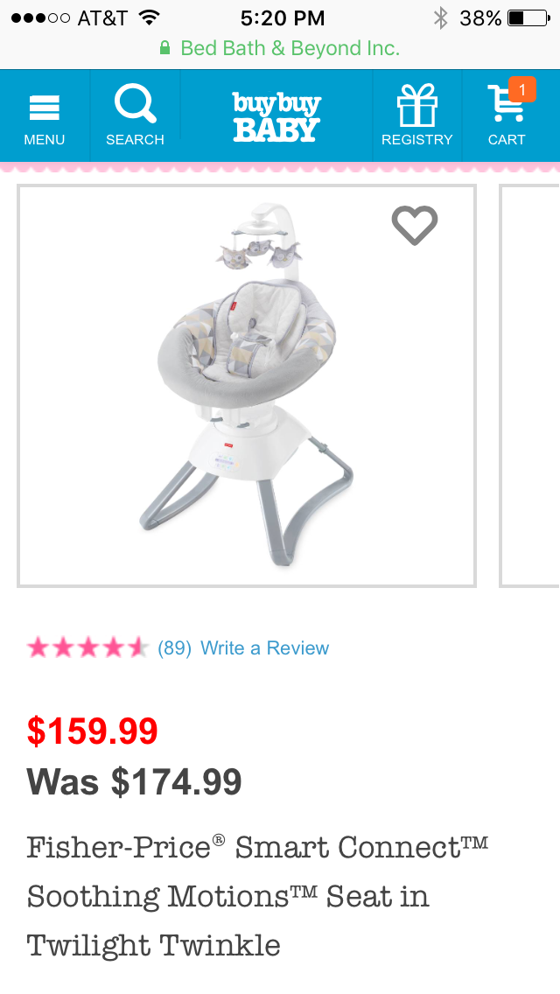Click the SEARCH label
Image resolution: width=560 pixels, height=994 pixels.
(135, 139)
